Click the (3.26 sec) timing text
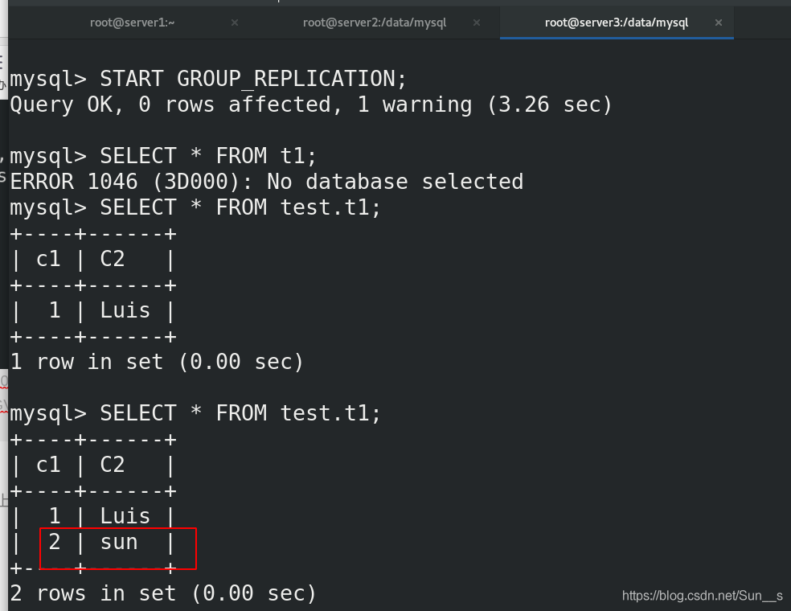Image resolution: width=791 pixels, height=611 pixels. (549, 105)
